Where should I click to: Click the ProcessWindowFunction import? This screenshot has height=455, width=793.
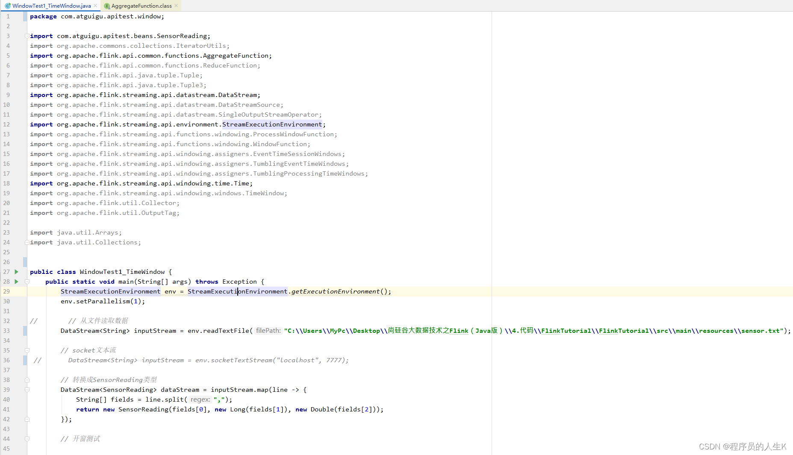pyautogui.click(x=293, y=134)
